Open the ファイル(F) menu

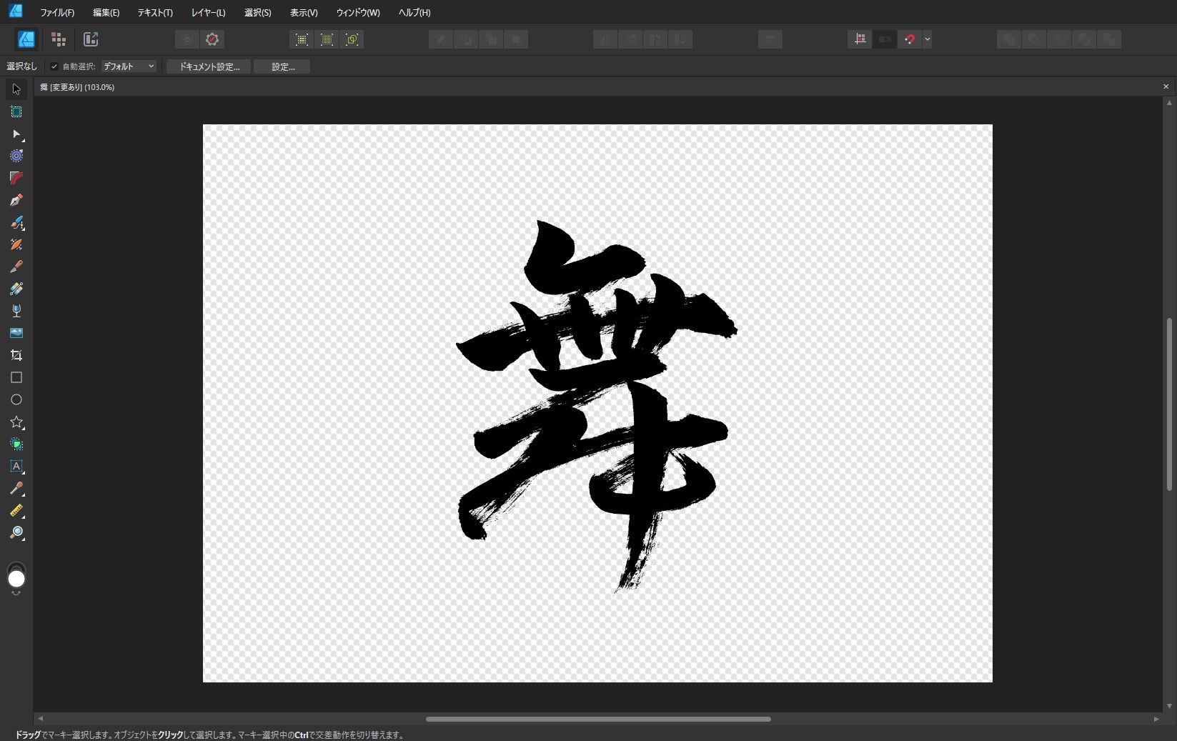pos(57,13)
